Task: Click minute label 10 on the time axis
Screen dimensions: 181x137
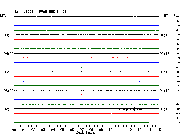Action: [x=111, y=130]
